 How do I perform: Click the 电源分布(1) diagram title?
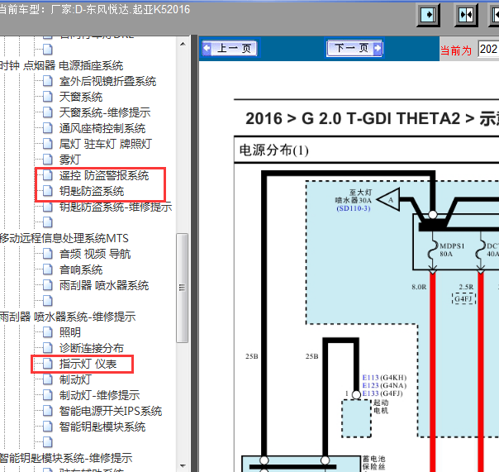pyautogui.click(x=274, y=150)
